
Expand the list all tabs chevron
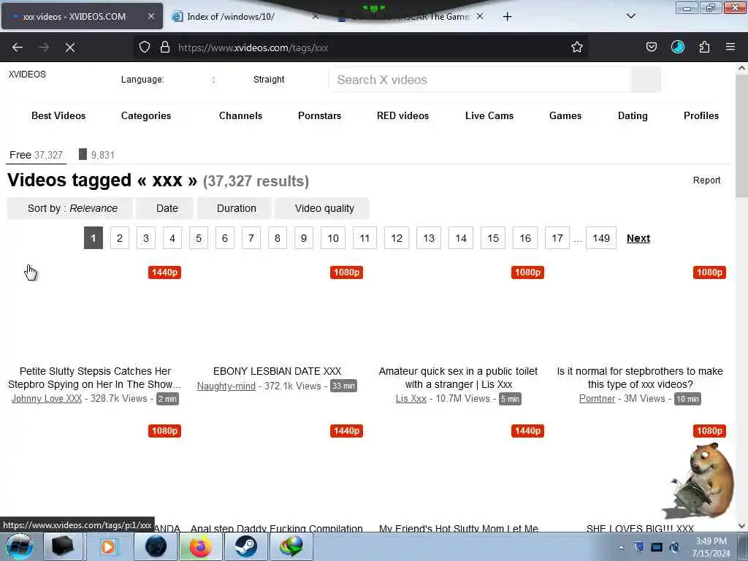pyautogui.click(x=631, y=16)
